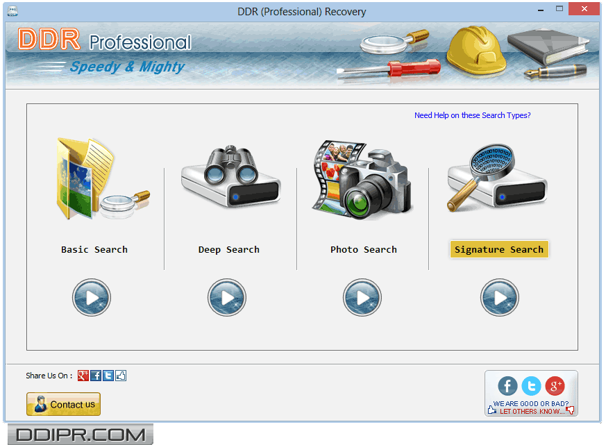Click the thumbs-up outline icon in feedback box
This screenshot has height=445, width=606.
(x=491, y=410)
